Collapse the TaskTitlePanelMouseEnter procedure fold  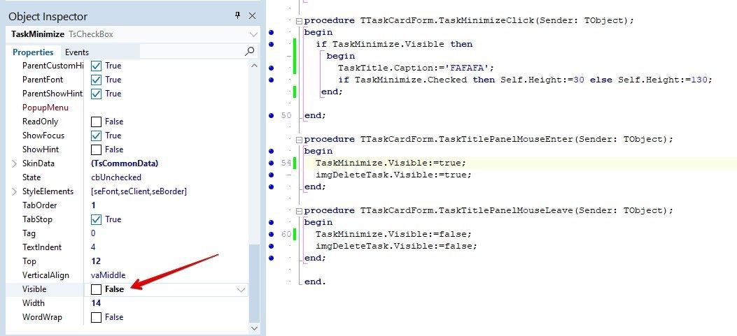[299, 140]
